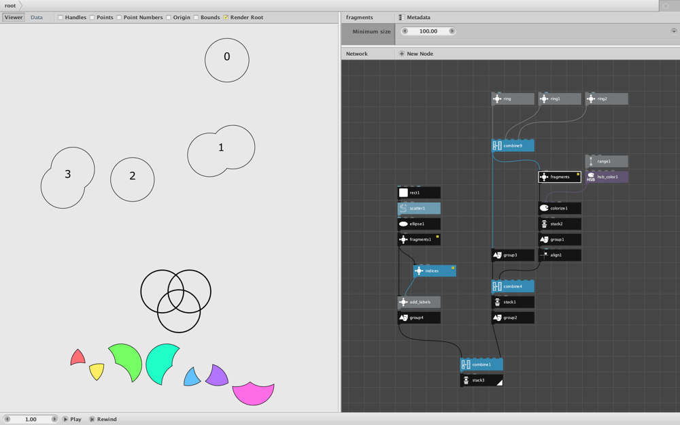Select the combine4 node icon

[497, 286]
